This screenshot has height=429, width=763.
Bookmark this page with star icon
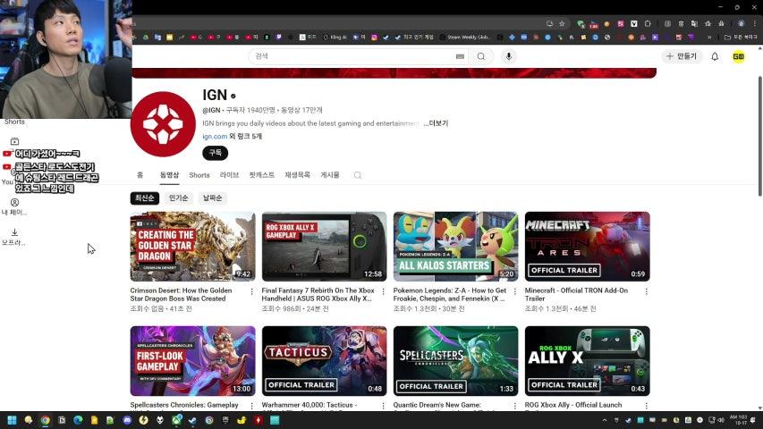coord(562,23)
